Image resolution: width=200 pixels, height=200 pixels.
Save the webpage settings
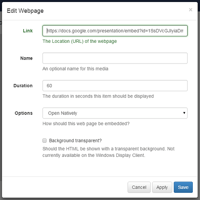[x=183, y=187]
